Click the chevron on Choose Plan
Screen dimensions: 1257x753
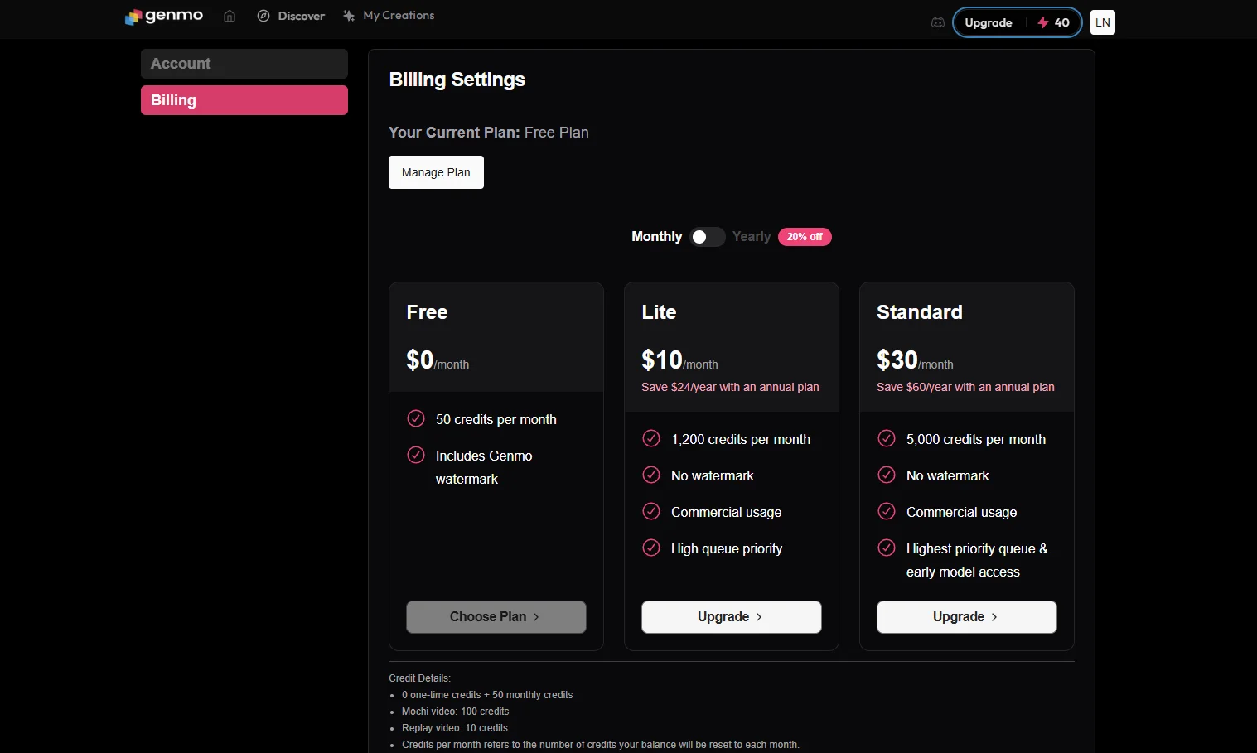click(x=536, y=617)
